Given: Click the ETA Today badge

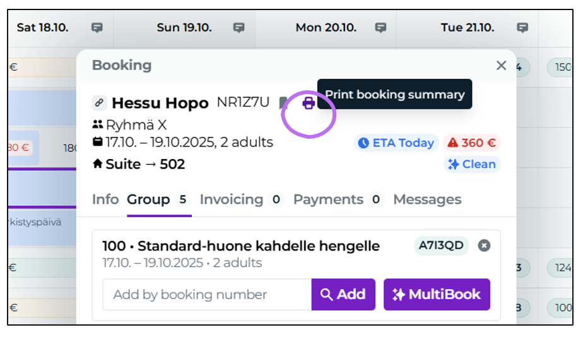Looking at the screenshot, I should 396,143.
